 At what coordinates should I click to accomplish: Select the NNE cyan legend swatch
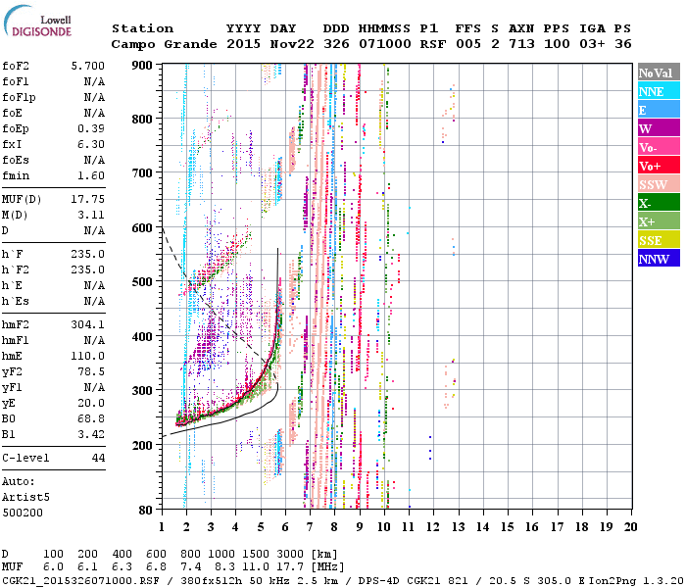click(x=659, y=90)
